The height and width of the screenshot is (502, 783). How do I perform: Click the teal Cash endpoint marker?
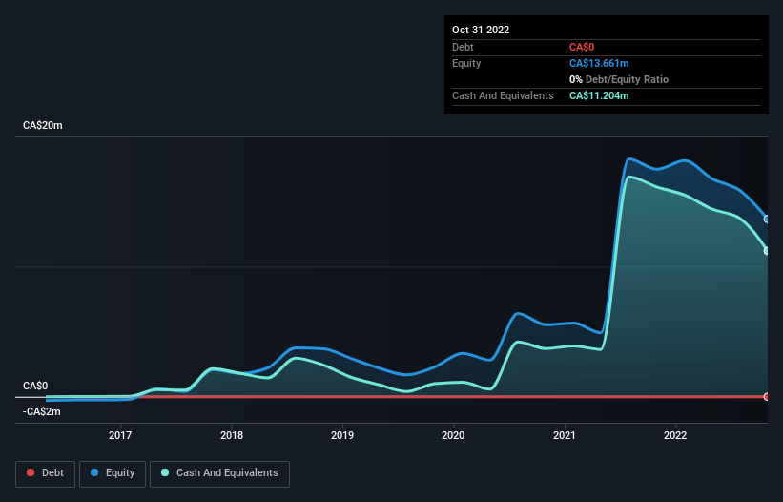767,251
